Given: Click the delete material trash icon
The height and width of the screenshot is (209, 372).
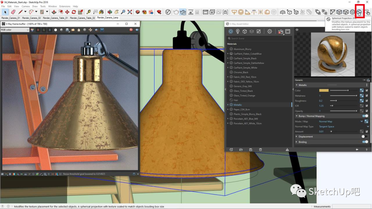Looking at the screenshot, I should pos(260,150).
